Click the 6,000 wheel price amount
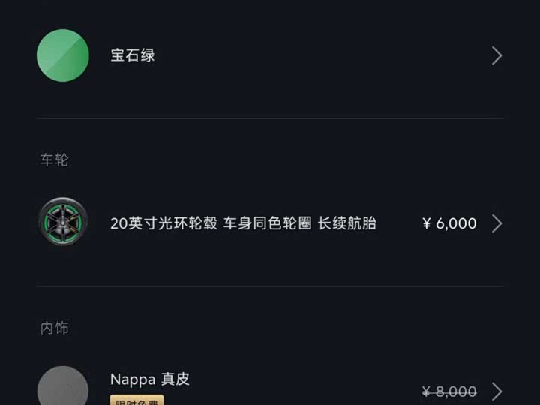 [x=456, y=223]
